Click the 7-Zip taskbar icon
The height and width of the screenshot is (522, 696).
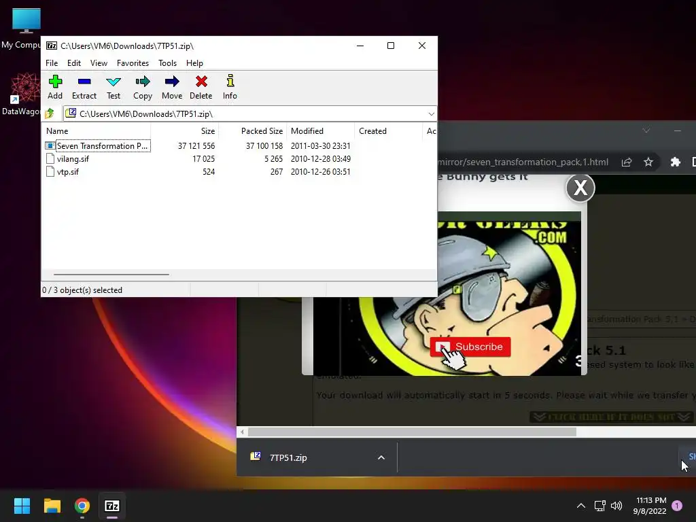pyautogui.click(x=112, y=506)
